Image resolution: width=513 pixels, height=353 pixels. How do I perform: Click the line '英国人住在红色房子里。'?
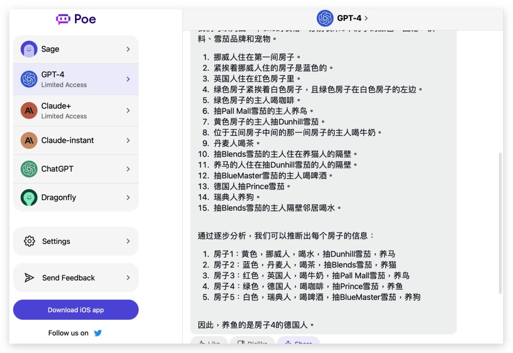coord(257,79)
